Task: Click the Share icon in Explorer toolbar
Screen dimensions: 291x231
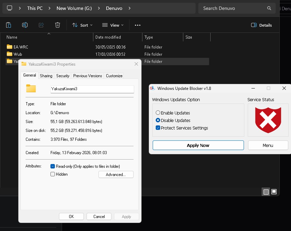Action: [41, 25]
